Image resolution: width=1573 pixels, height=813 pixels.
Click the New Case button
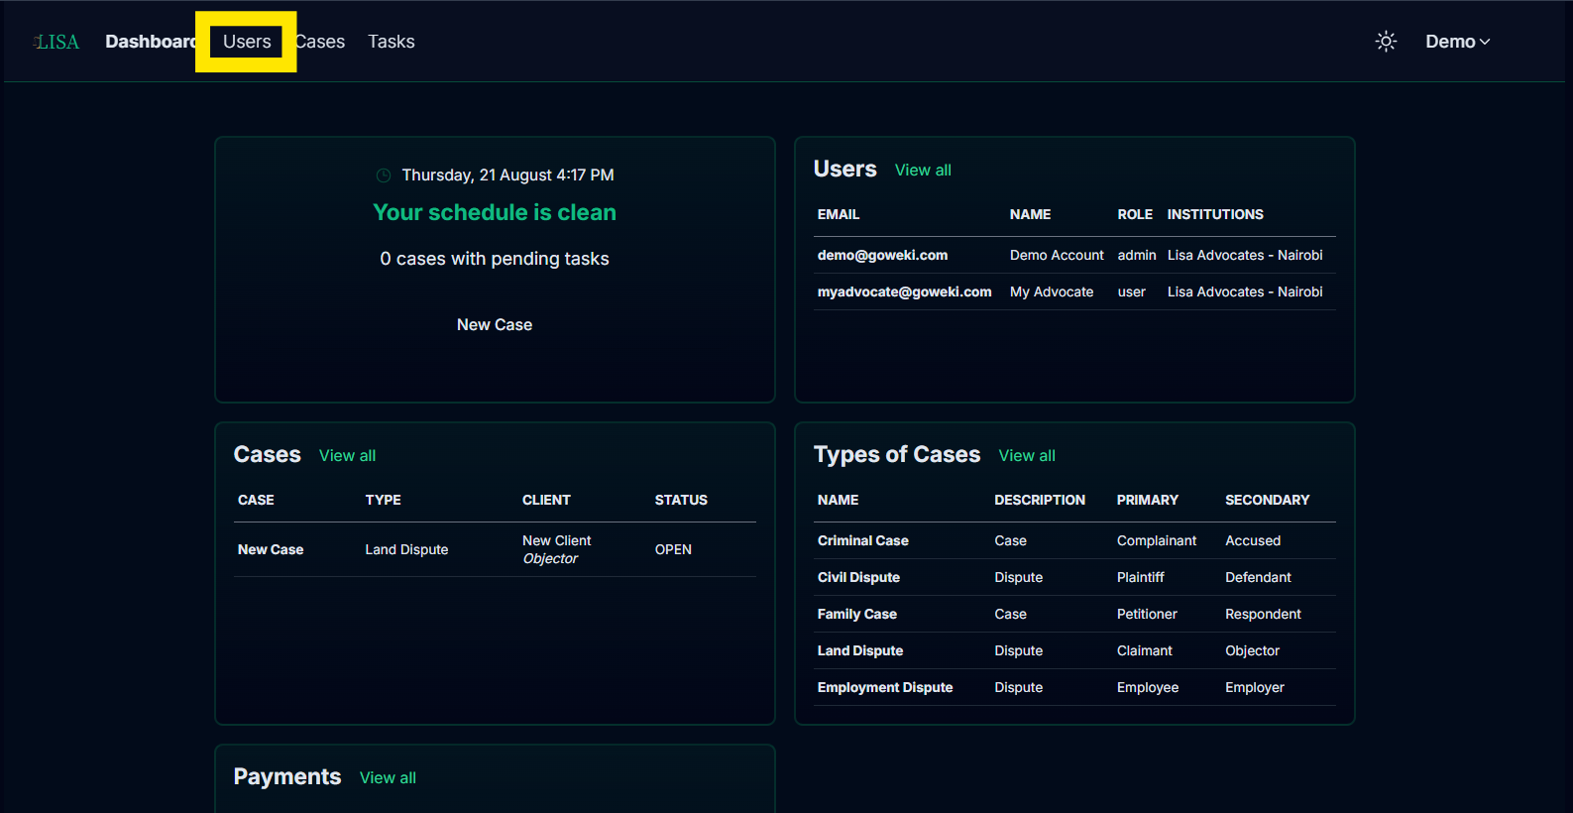pos(495,325)
